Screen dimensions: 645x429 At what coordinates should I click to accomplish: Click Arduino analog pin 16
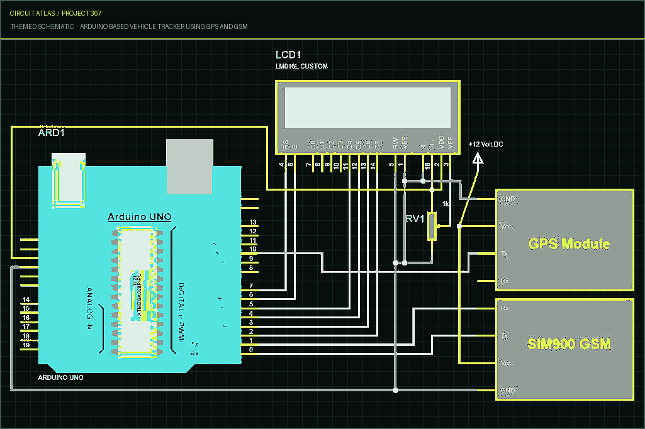(26, 318)
